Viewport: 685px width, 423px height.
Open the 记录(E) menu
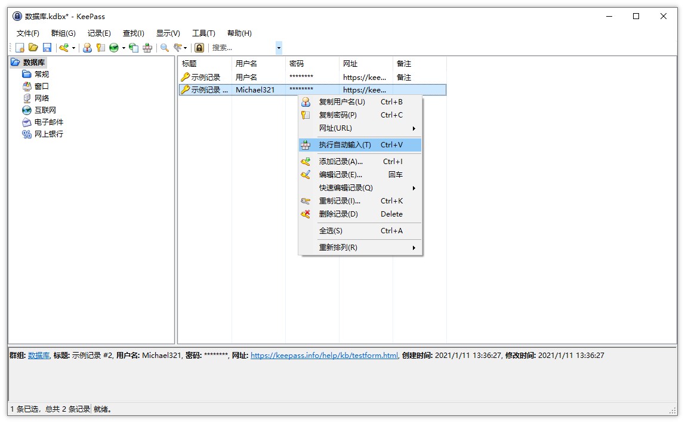[x=99, y=33]
